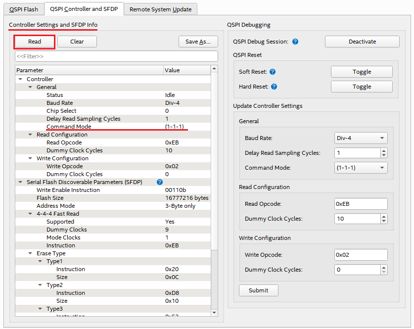Viewport: 414px width, 329px height.
Task: Collapse the Controller tree node
Action: click(x=20, y=79)
